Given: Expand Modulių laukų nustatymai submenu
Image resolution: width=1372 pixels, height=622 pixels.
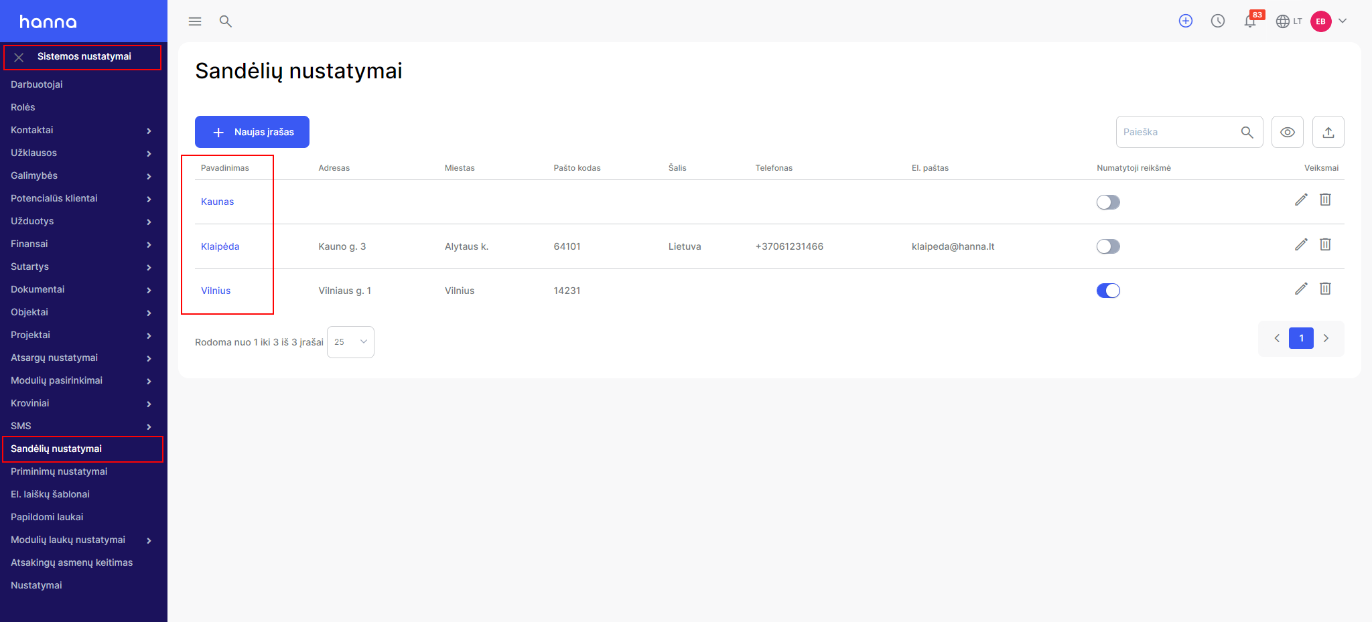Looking at the screenshot, I should click(149, 540).
